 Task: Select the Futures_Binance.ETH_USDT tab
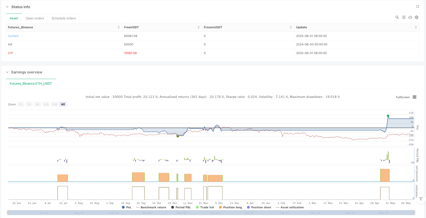(31, 84)
